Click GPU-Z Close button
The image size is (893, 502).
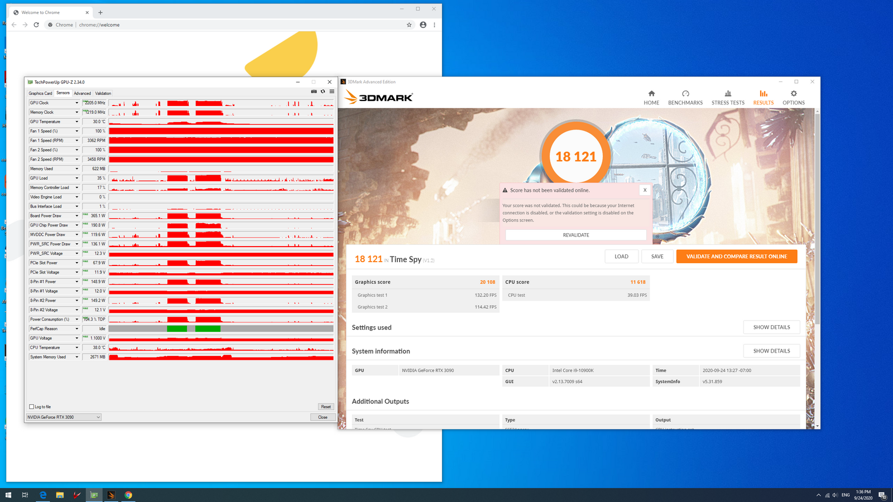[x=323, y=417]
